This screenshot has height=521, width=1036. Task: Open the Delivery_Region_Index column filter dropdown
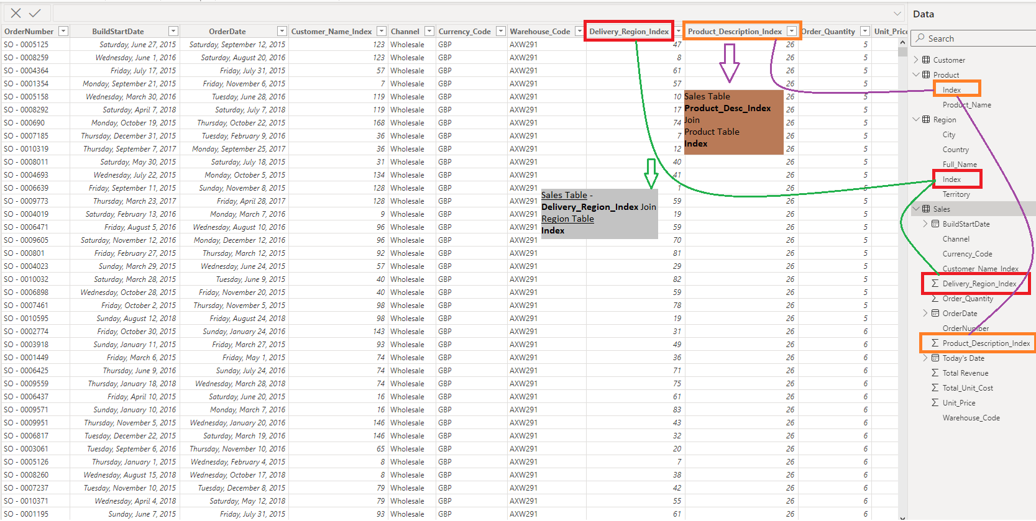(x=678, y=31)
